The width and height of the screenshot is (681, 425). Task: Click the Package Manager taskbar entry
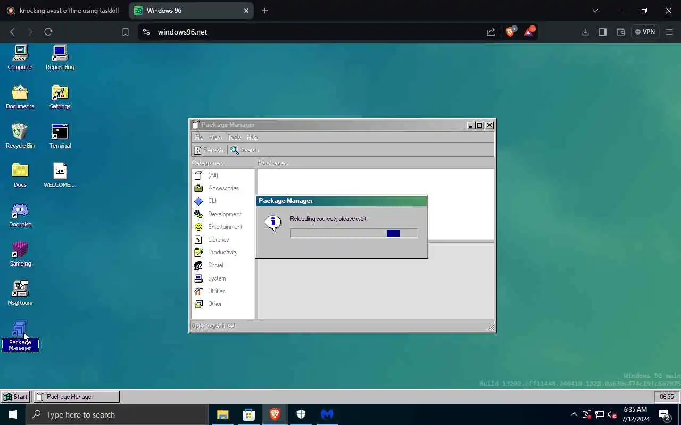pos(77,396)
